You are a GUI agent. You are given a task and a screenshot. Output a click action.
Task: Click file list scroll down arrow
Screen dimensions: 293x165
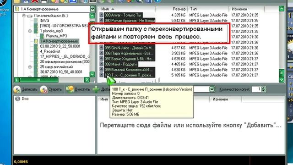pyautogui.click(x=282, y=80)
